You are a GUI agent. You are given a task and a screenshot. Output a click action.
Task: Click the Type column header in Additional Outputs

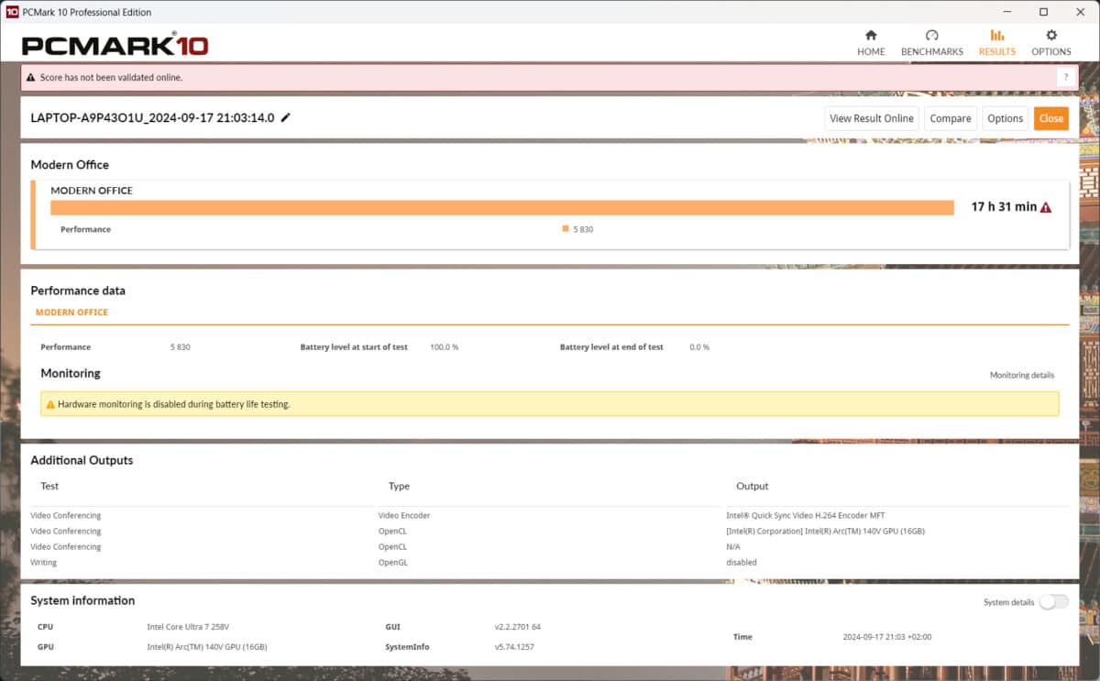coord(399,486)
